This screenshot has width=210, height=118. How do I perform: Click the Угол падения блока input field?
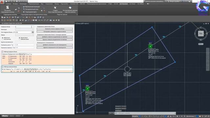23,32
